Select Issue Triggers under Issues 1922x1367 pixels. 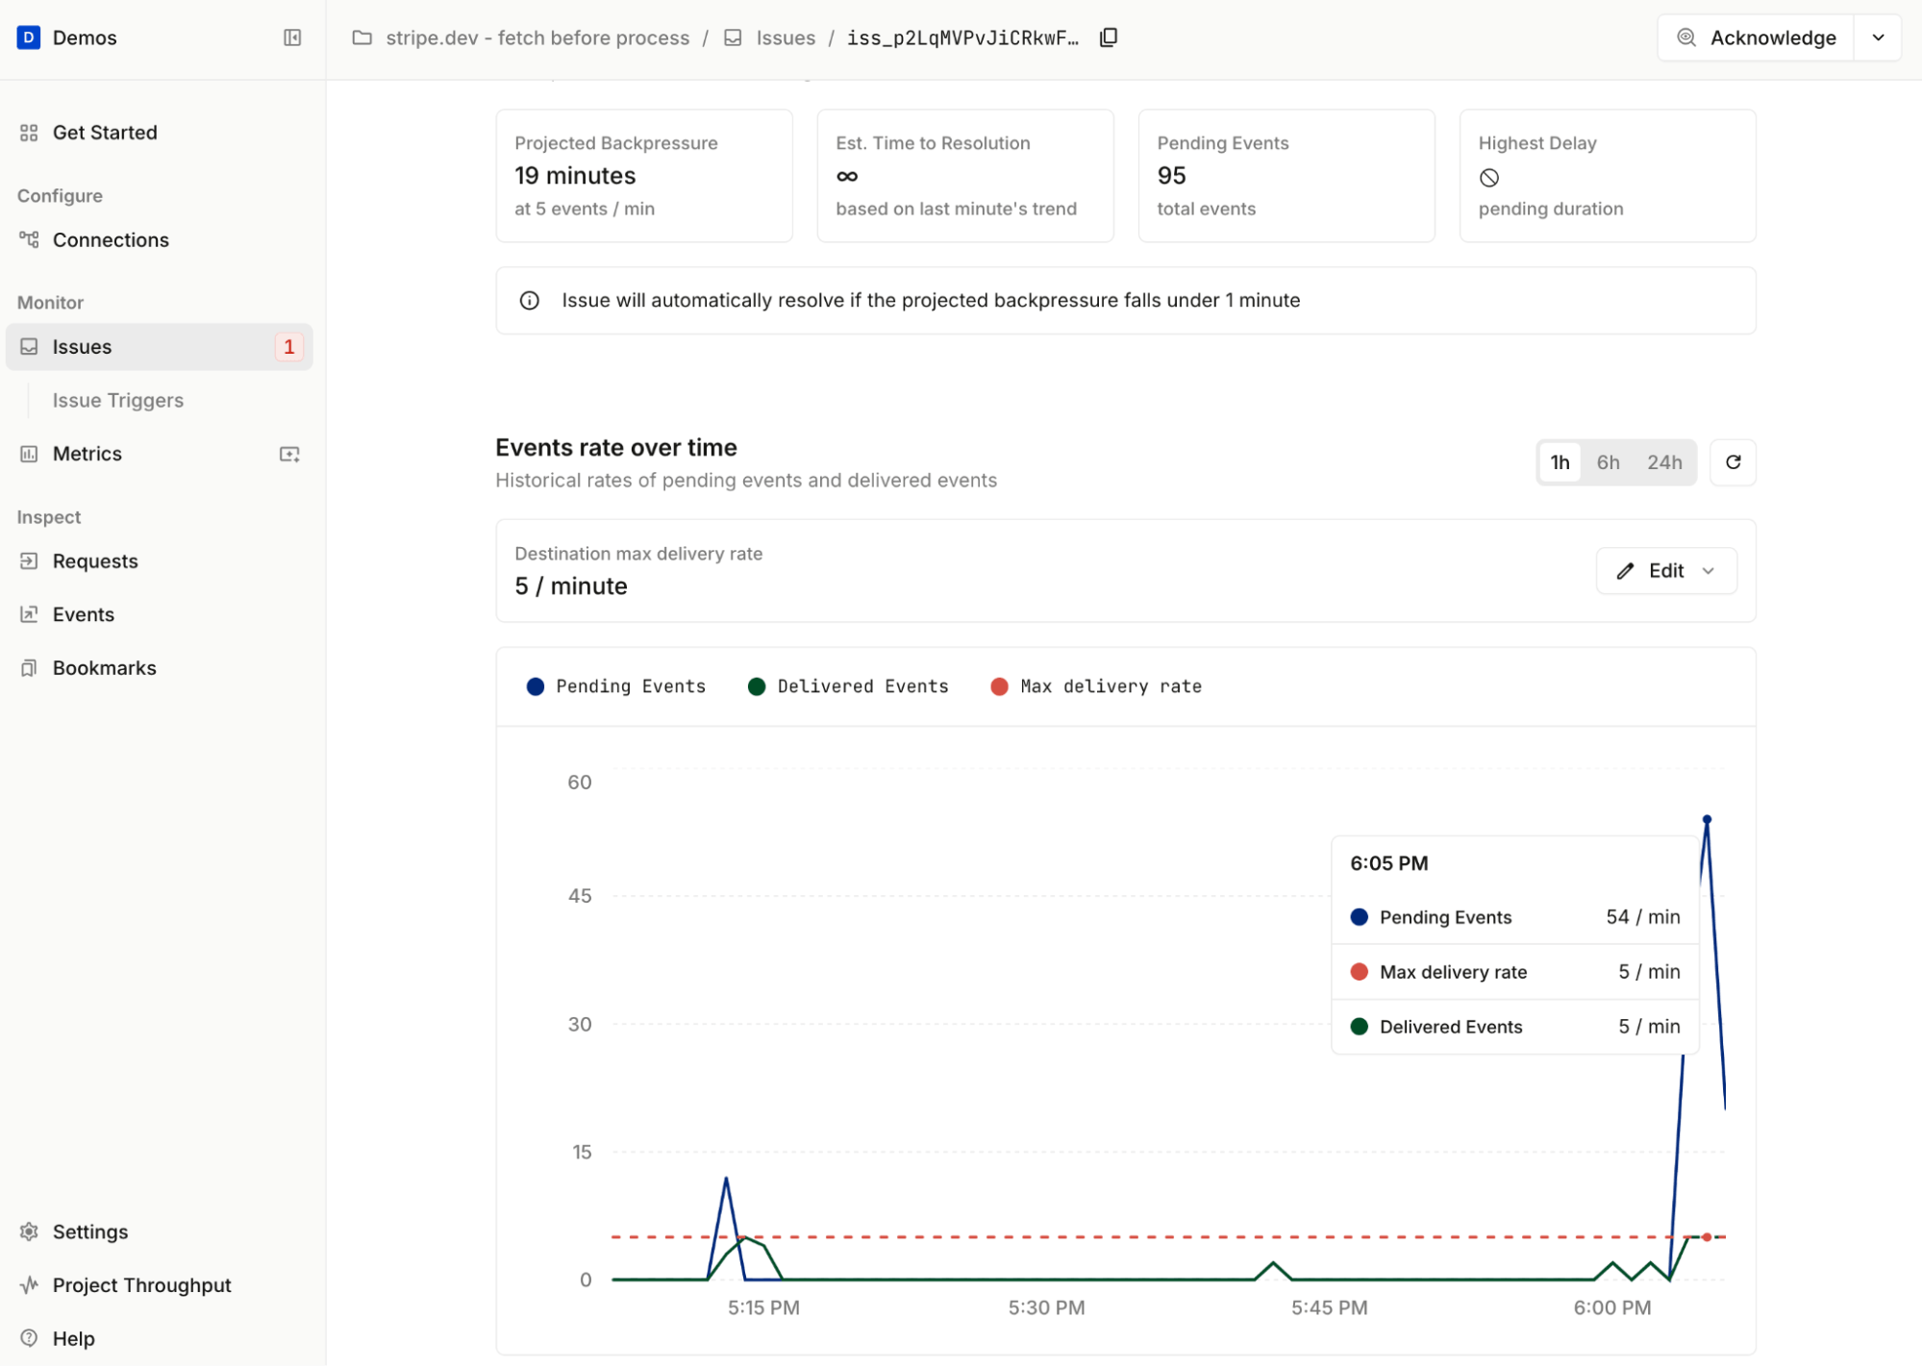coord(118,400)
